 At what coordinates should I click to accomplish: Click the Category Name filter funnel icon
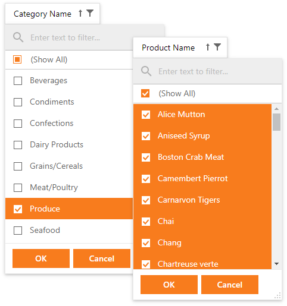pyautogui.click(x=90, y=13)
